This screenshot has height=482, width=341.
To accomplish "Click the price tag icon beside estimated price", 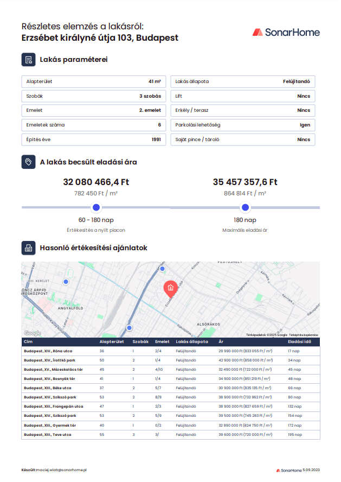I will [28, 162].
